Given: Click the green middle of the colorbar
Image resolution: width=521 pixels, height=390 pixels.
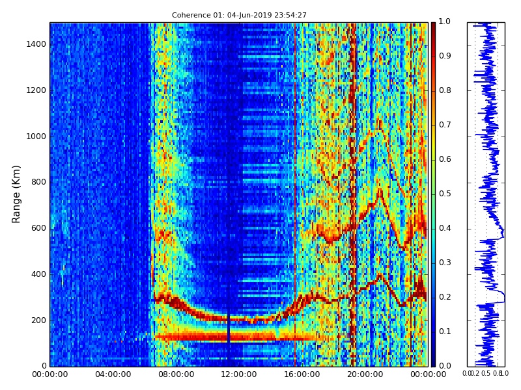Looking at the screenshot, I should (x=433, y=194).
